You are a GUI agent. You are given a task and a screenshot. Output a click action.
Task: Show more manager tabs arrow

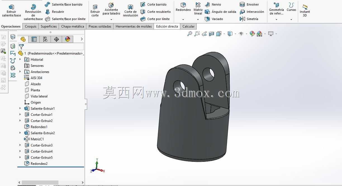[x=82, y=39]
